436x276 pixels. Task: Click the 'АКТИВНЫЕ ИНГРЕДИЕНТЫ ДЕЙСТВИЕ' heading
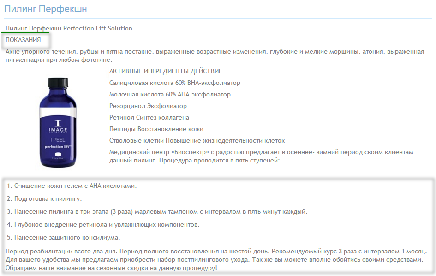point(166,71)
